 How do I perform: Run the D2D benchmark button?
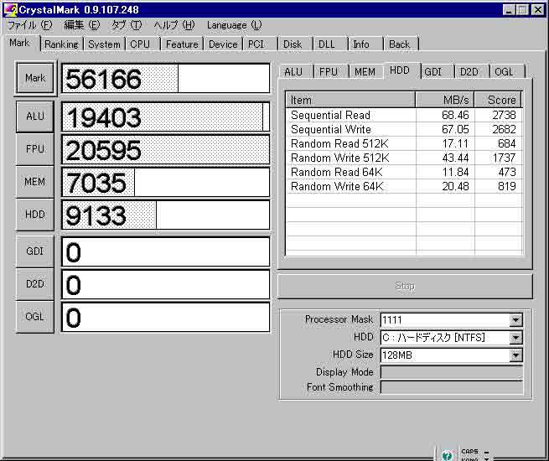pos(35,284)
